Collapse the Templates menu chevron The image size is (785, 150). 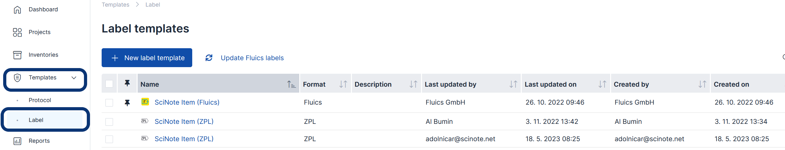point(74,78)
